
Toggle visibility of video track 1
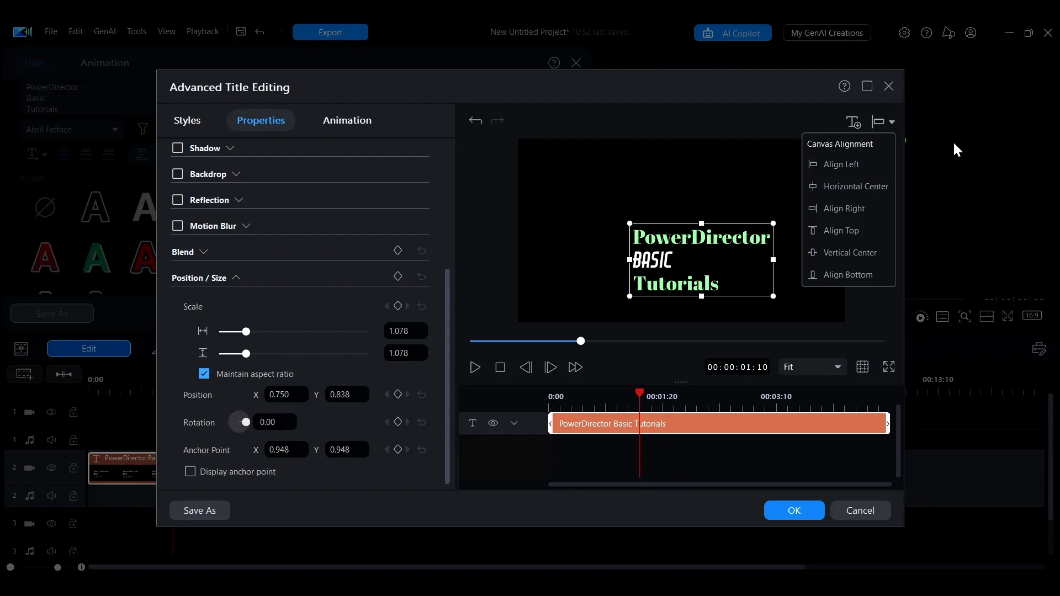(x=51, y=412)
